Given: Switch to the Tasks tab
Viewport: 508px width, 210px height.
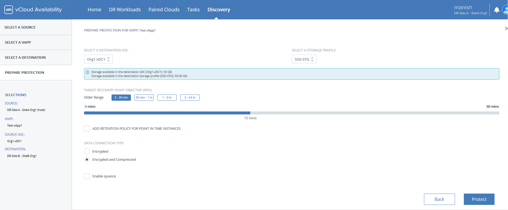Looking at the screenshot, I should pyautogui.click(x=193, y=10).
